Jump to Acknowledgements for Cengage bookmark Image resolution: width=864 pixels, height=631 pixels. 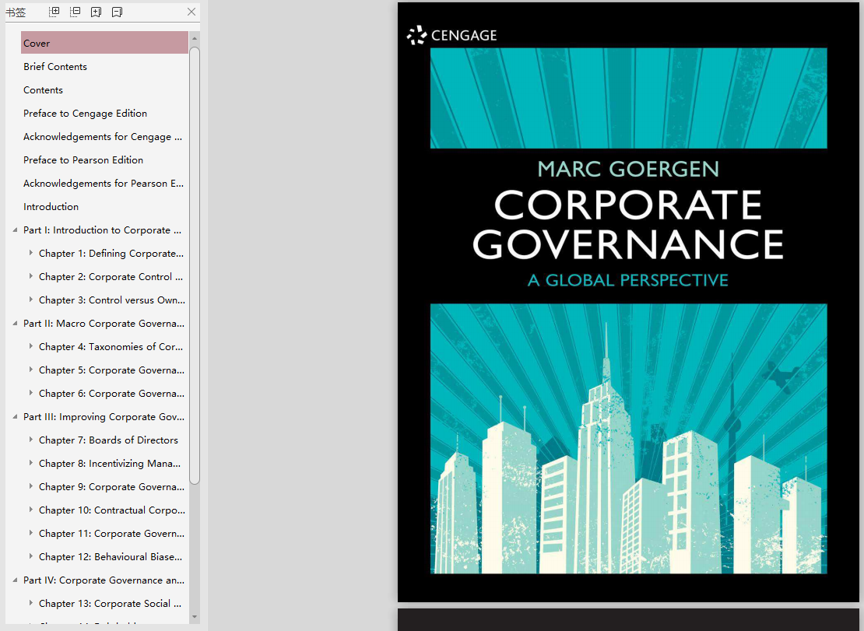[x=103, y=137]
